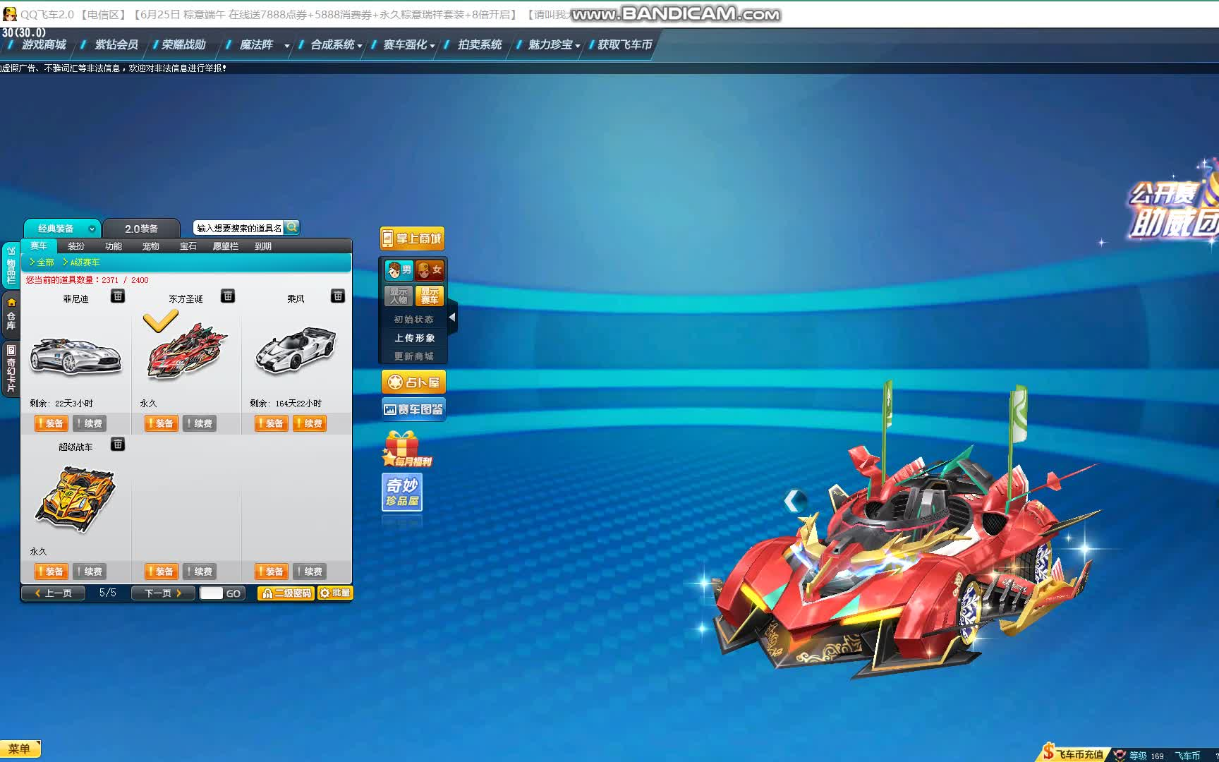The image size is (1219, 762).
Task: Expand the 全部 category filter
Action: 42,262
